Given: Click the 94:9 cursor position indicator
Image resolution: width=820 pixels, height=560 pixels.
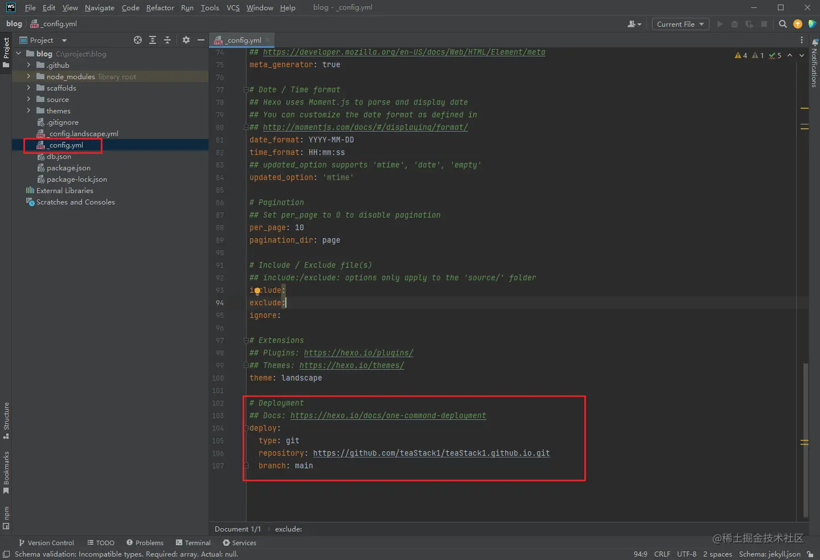Looking at the screenshot, I should 641,554.
